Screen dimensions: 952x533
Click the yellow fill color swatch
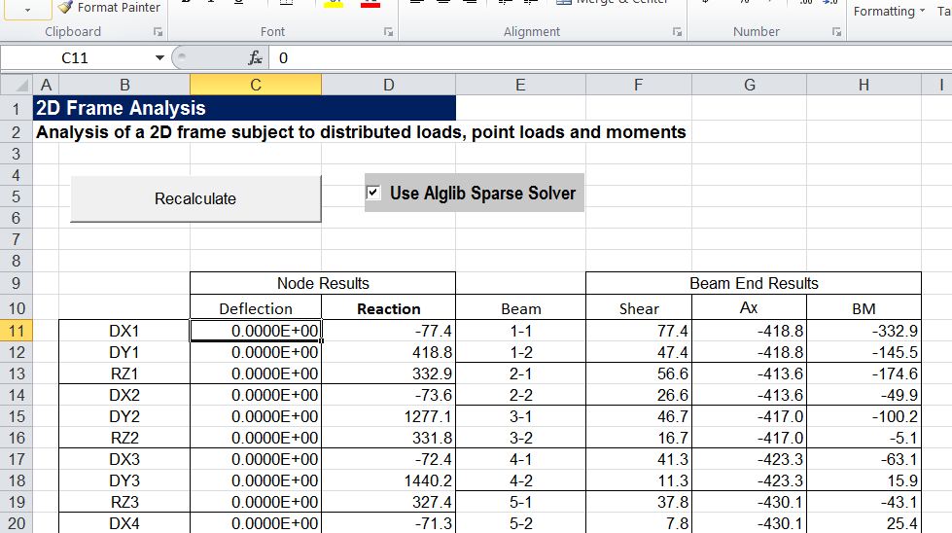point(334,3)
